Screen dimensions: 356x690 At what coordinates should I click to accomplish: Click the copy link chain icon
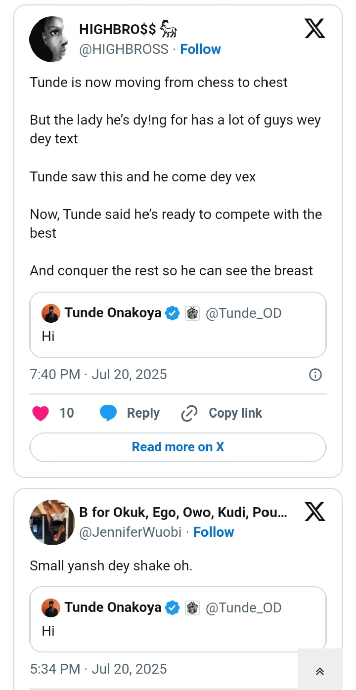(x=189, y=413)
